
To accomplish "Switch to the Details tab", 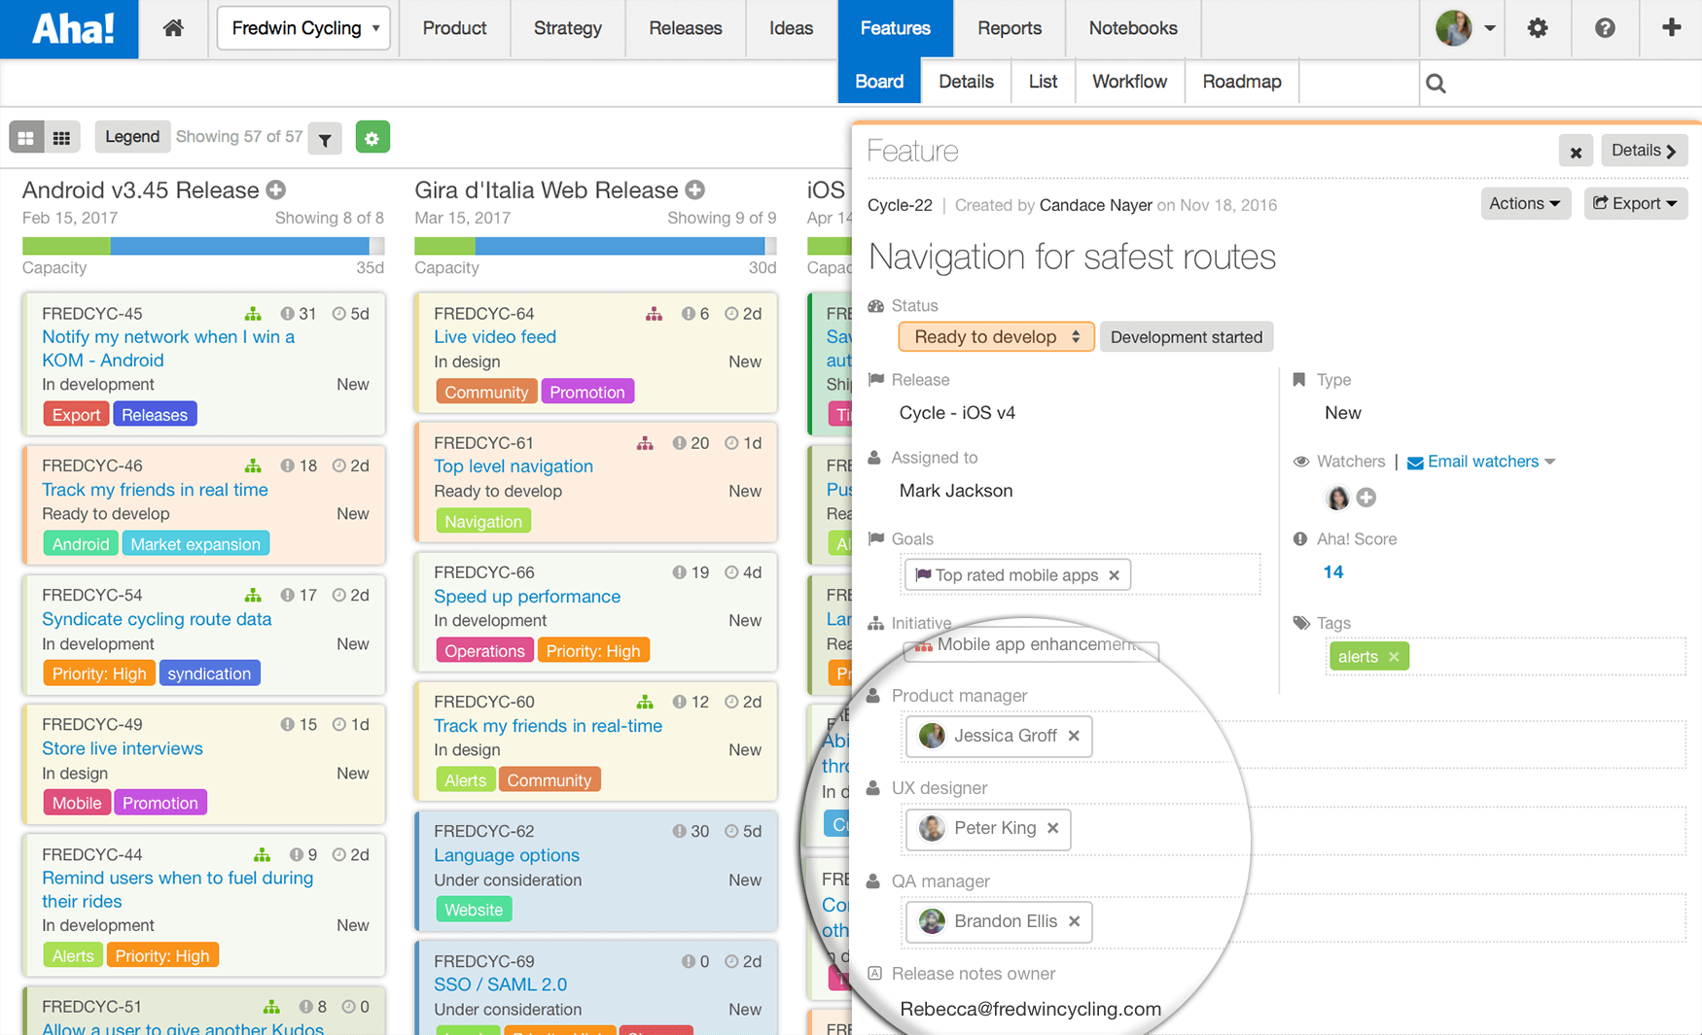I will point(966,82).
